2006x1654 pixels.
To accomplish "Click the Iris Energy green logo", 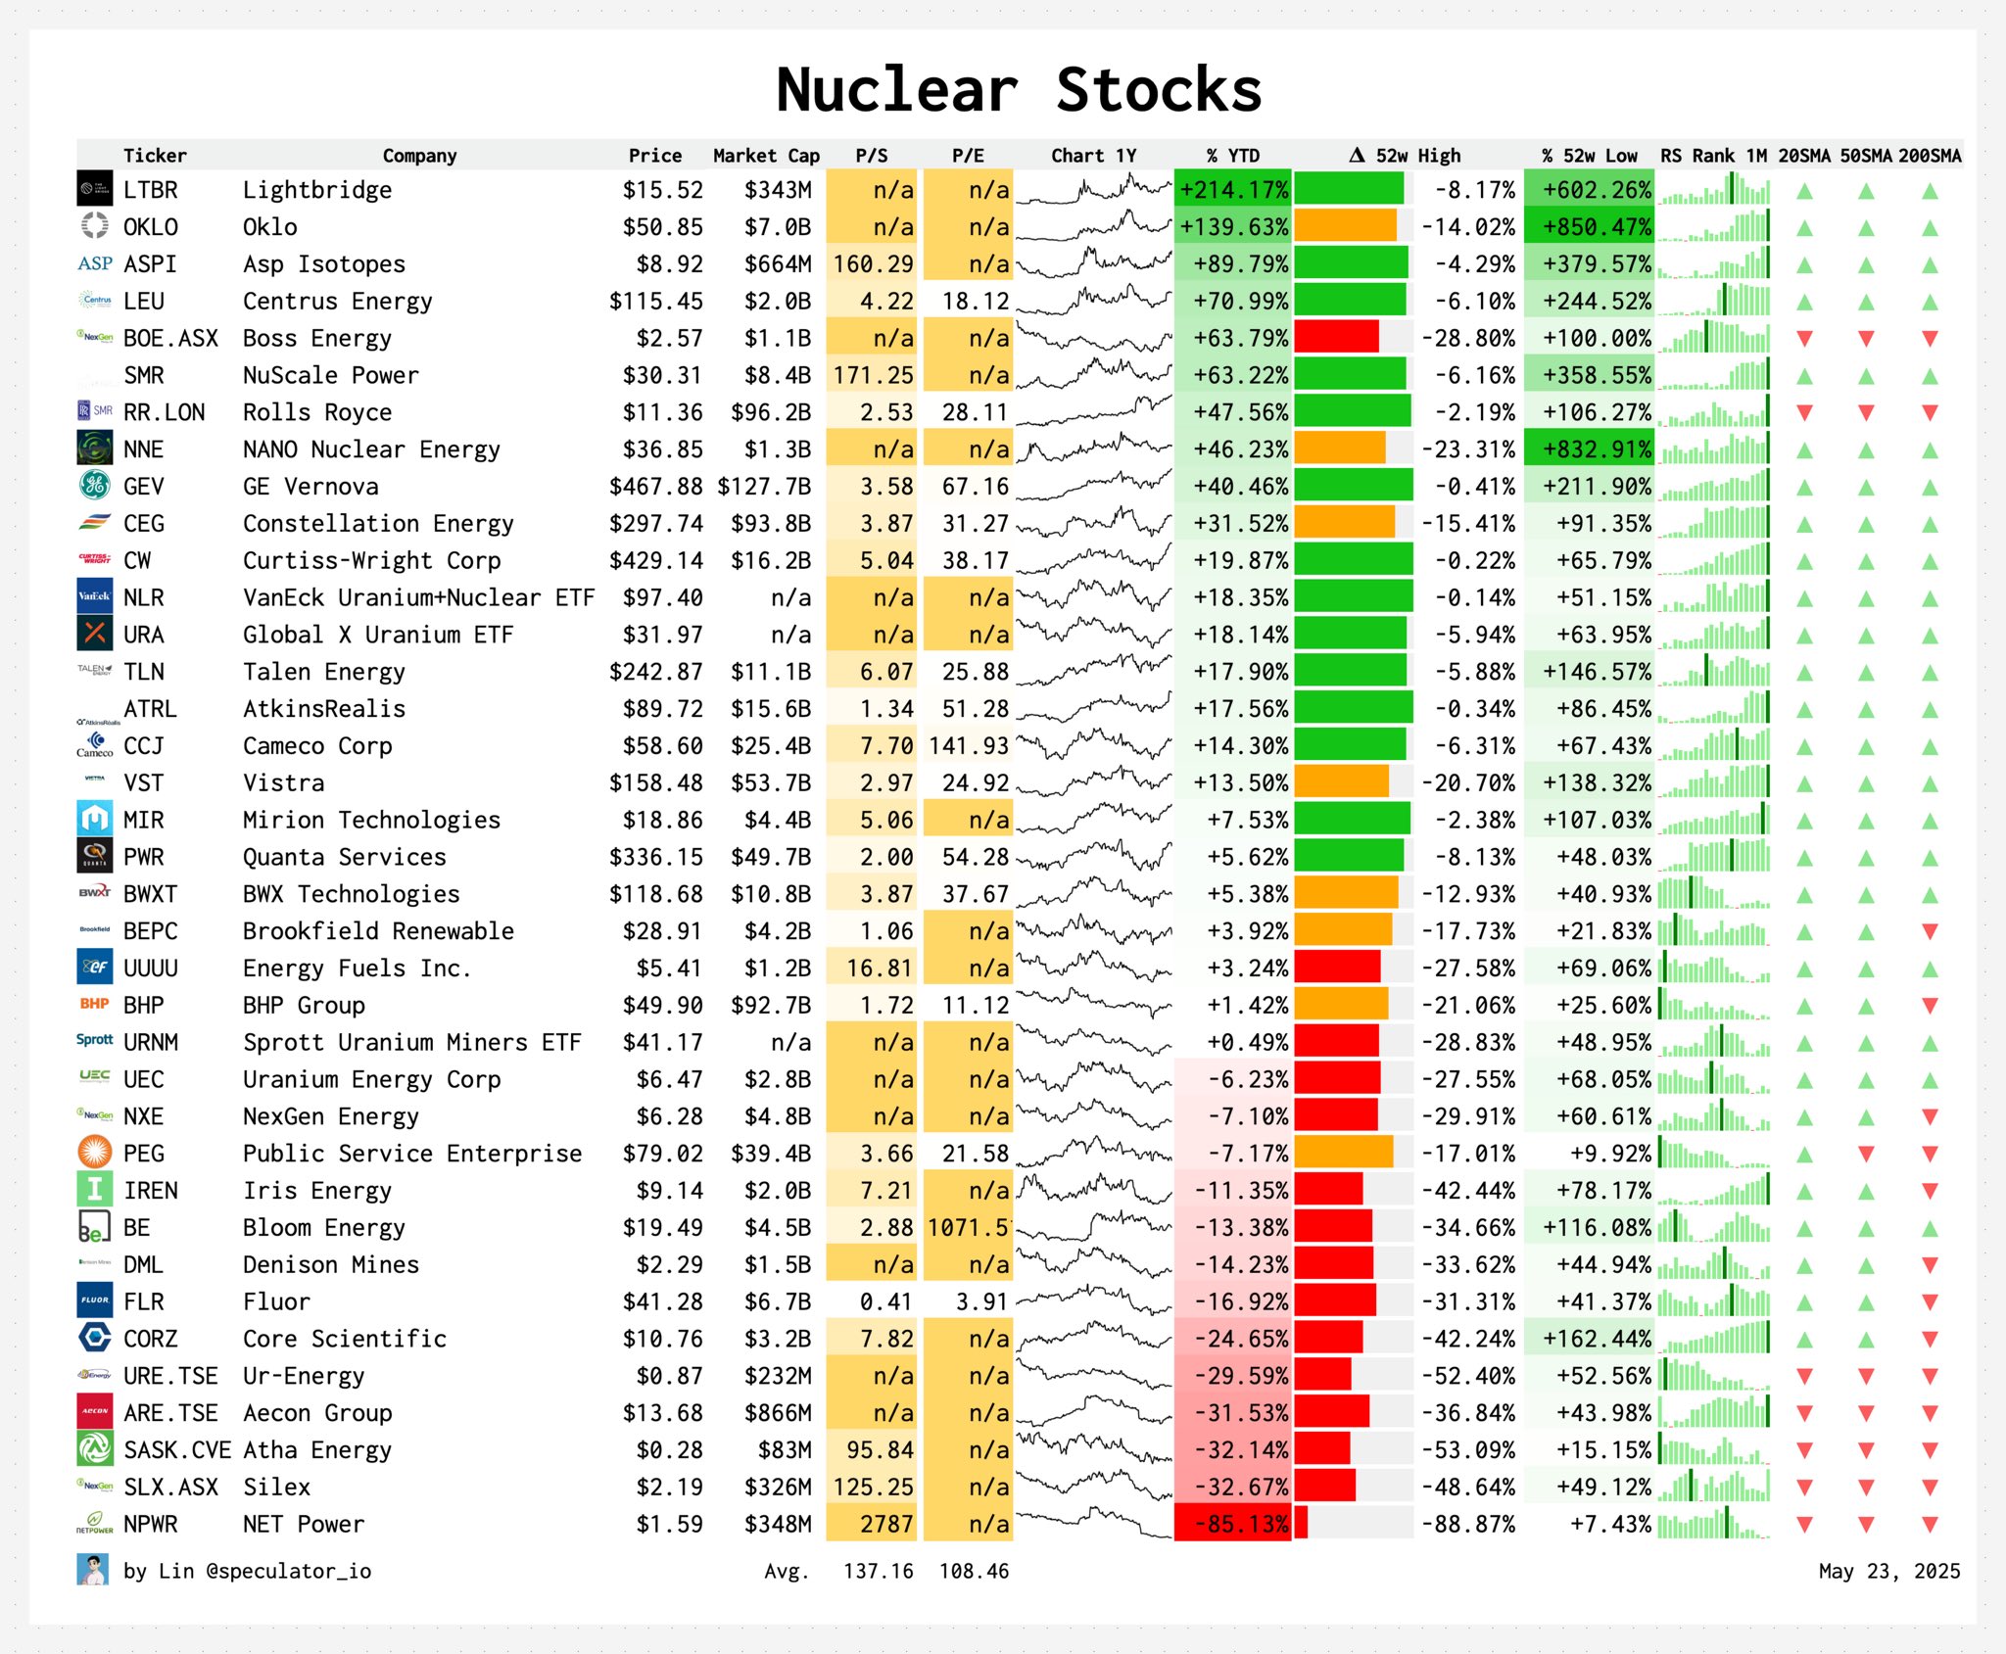I will point(95,1190).
